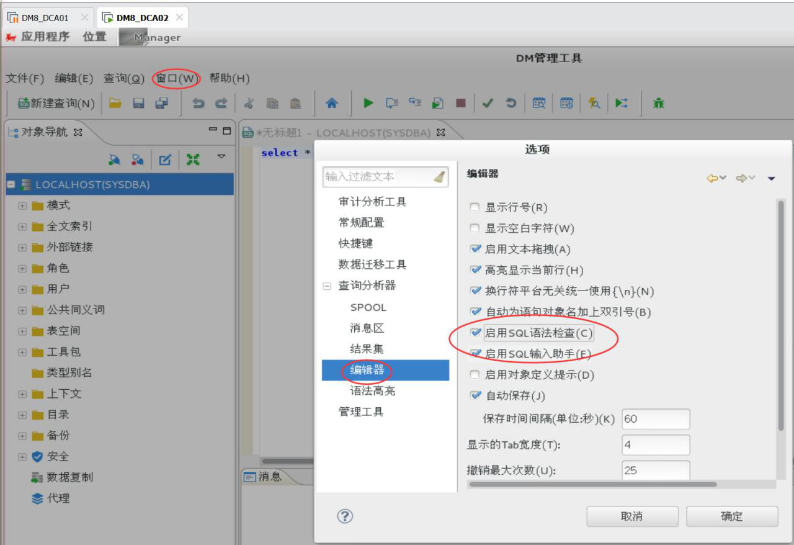Click the redo arrow icon in toolbar

[x=221, y=104]
